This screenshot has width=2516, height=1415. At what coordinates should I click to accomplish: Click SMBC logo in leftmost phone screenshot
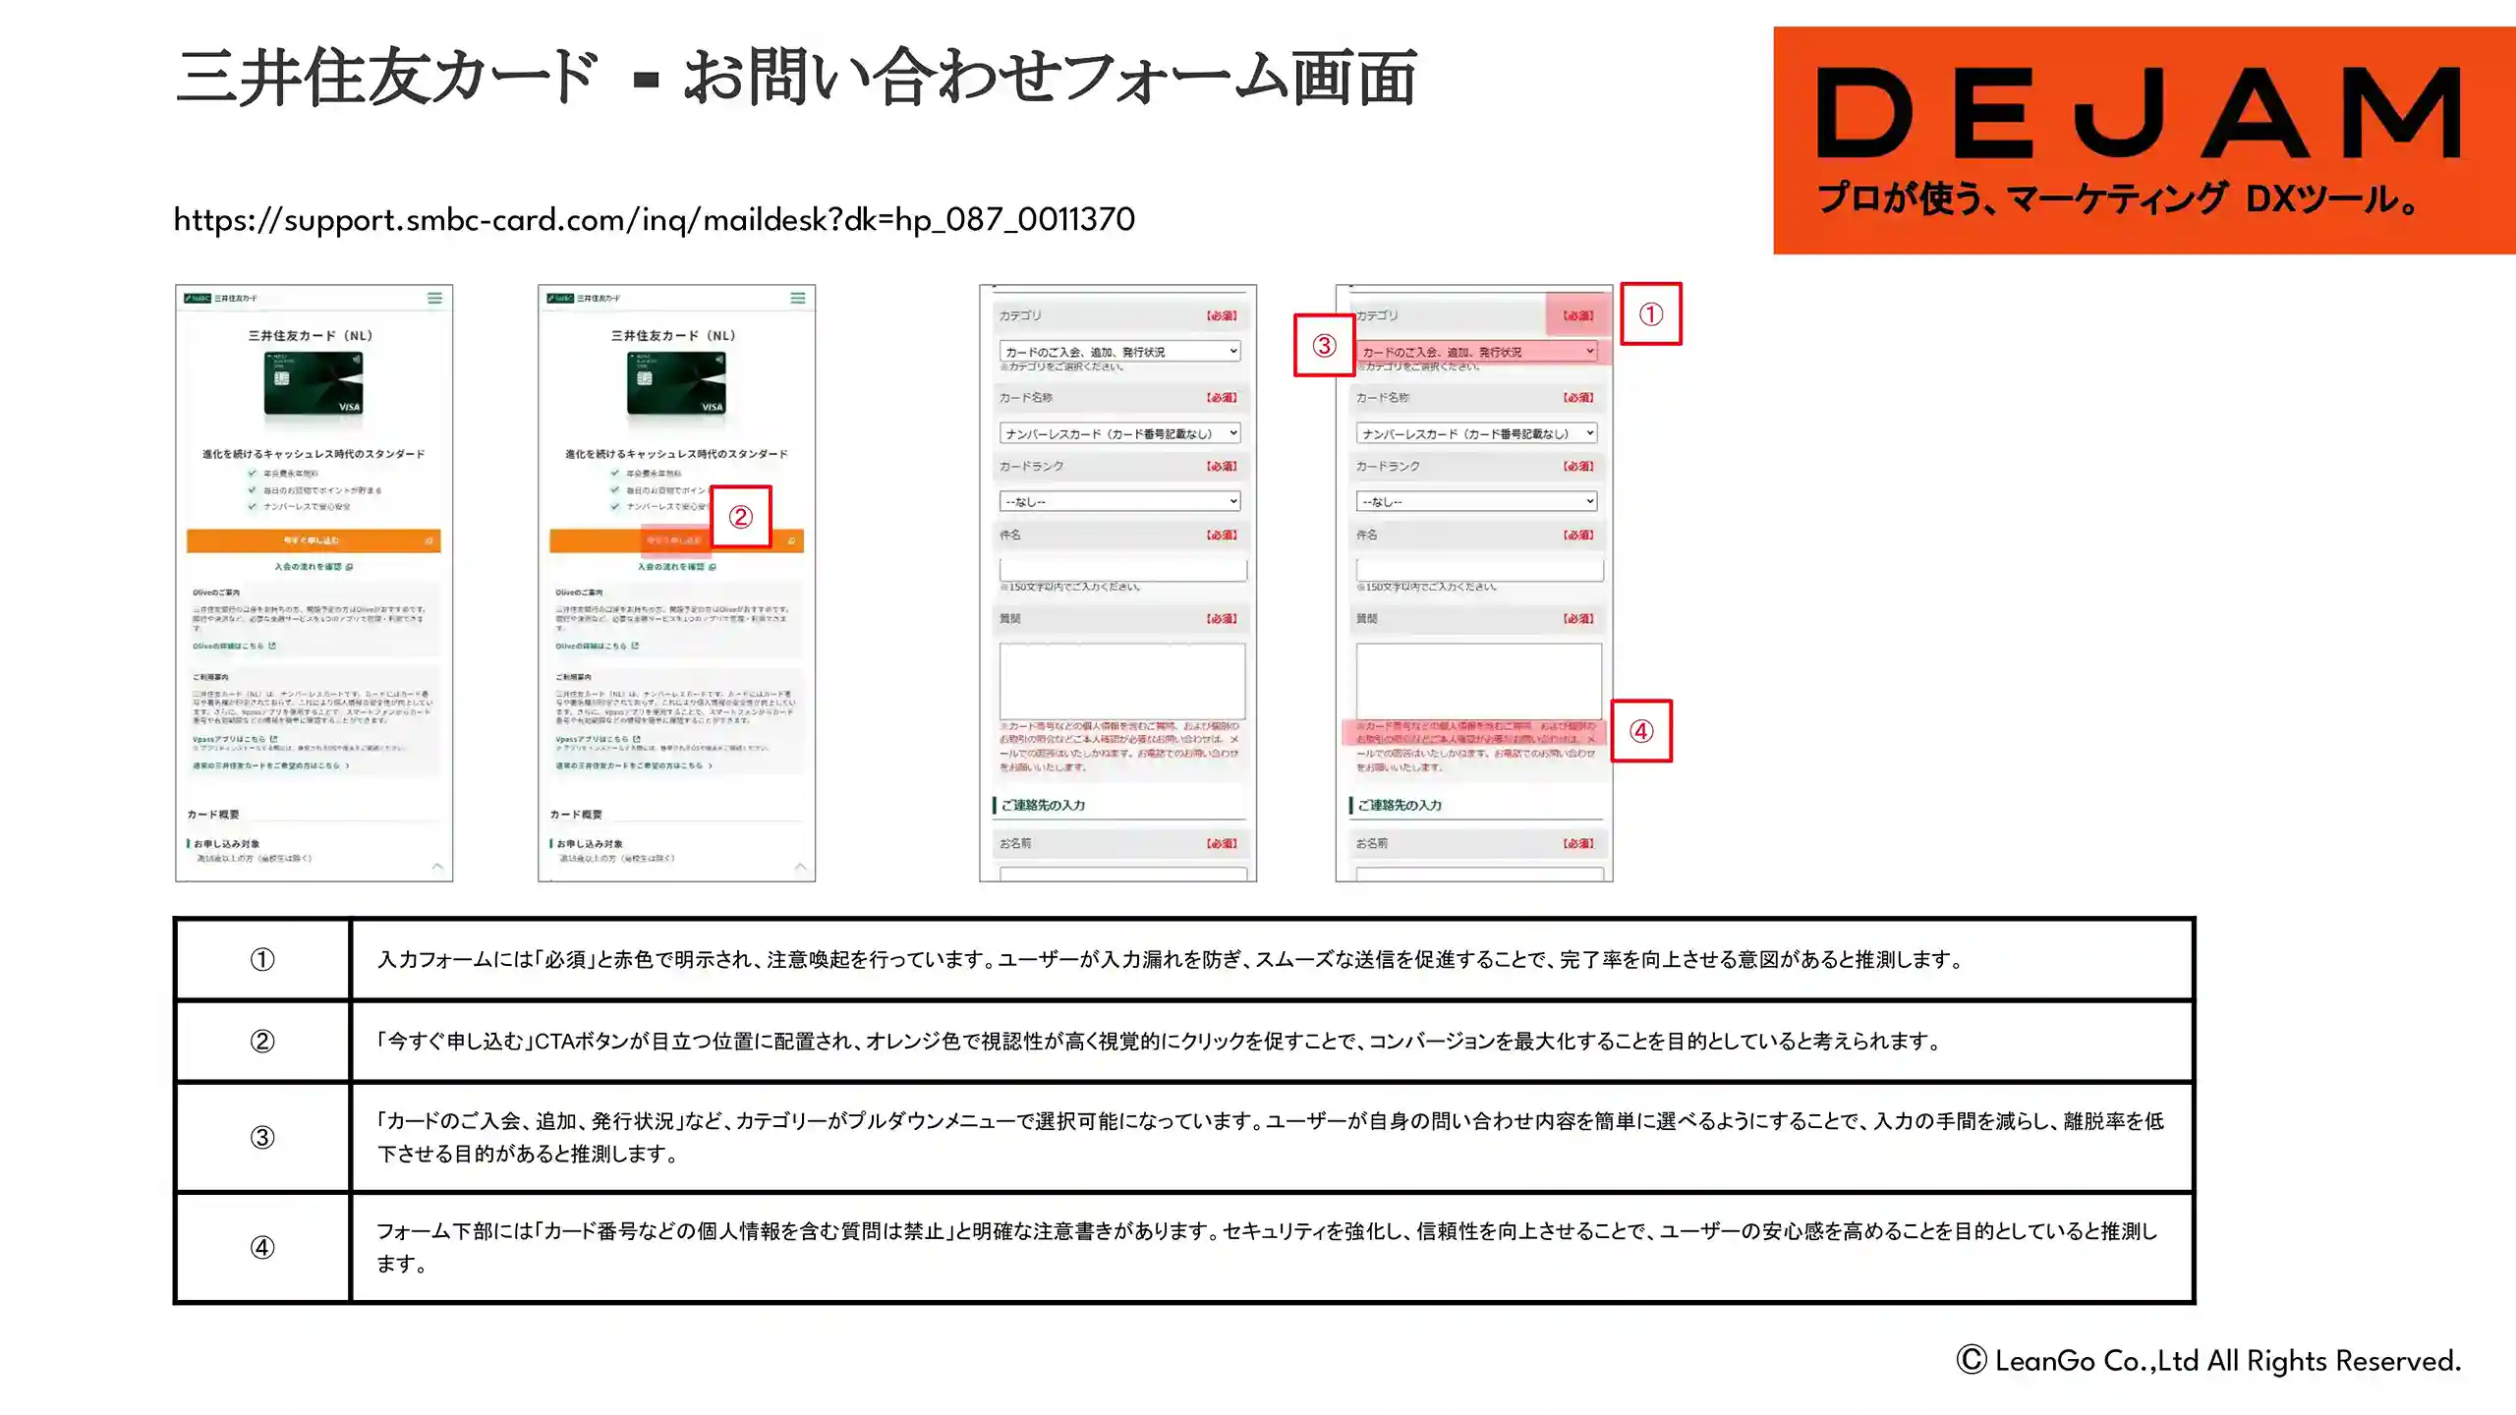coord(199,298)
